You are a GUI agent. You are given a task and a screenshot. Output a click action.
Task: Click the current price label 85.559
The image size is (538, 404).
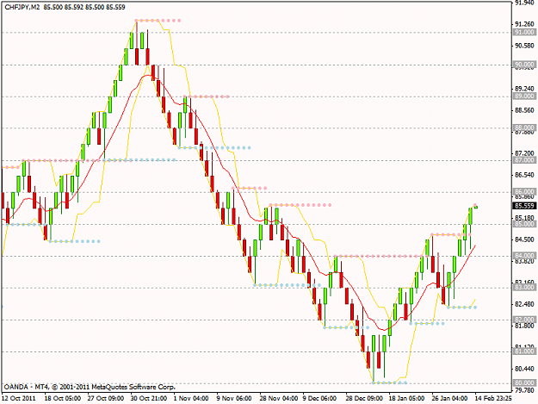pos(524,206)
